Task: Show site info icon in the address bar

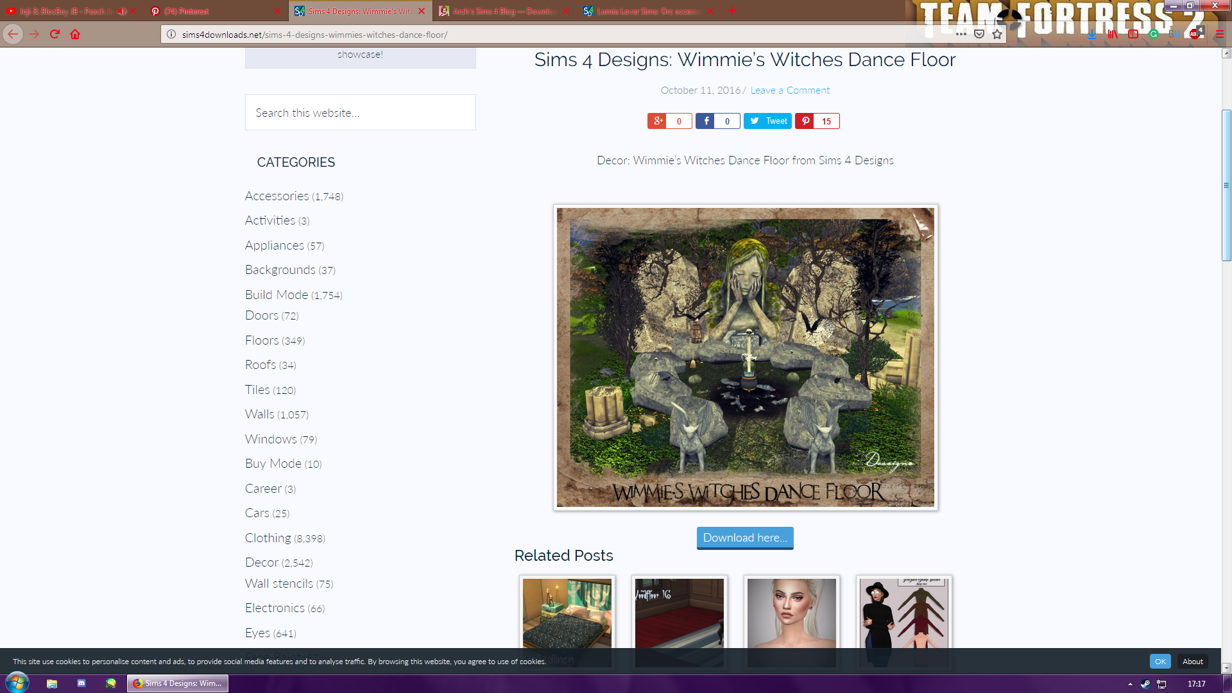Action: pos(171,34)
